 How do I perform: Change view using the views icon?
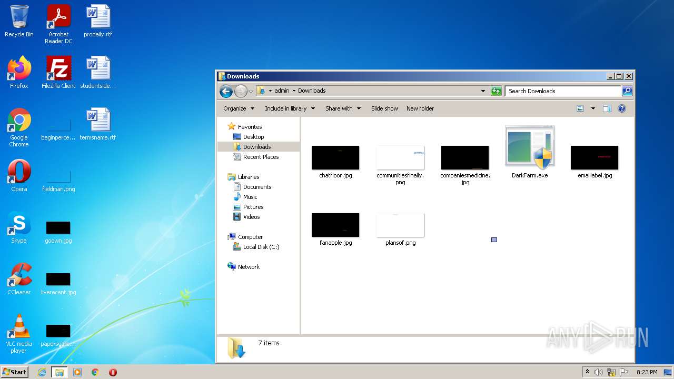pos(580,108)
